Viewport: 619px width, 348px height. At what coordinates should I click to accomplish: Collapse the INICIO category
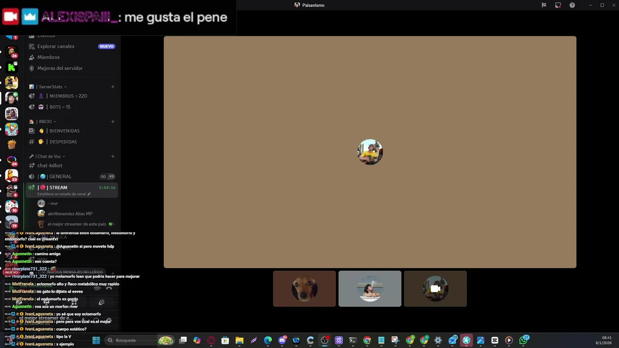(46, 122)
